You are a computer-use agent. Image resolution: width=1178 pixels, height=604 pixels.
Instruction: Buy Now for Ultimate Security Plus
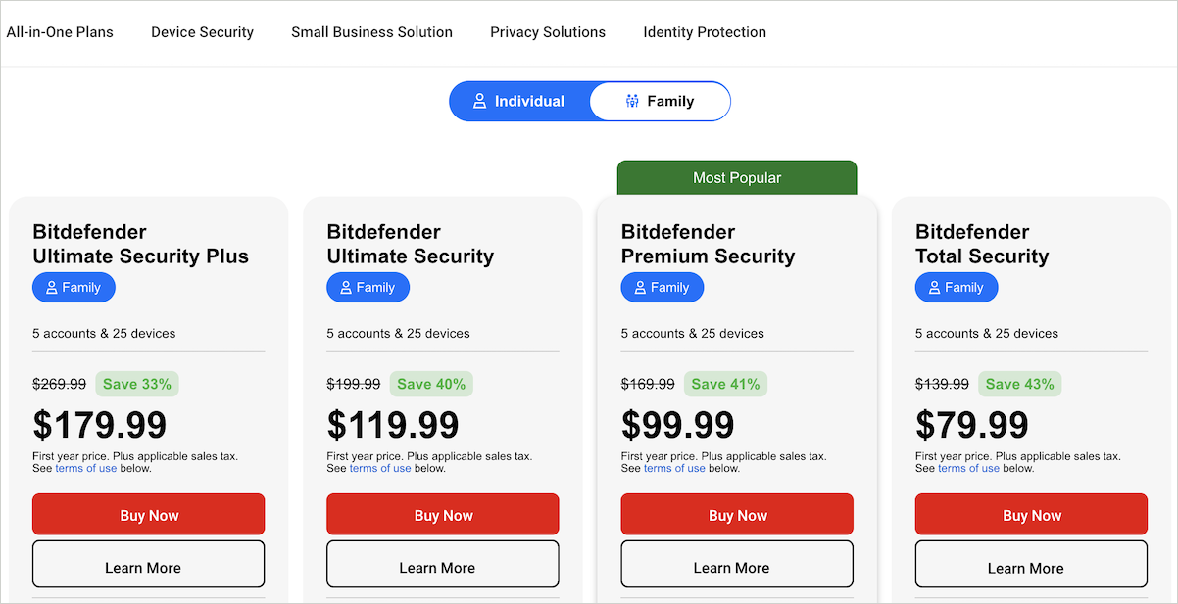[x=149, y=515]
